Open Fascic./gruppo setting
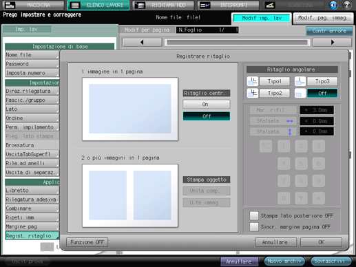 tap(32, 100)
